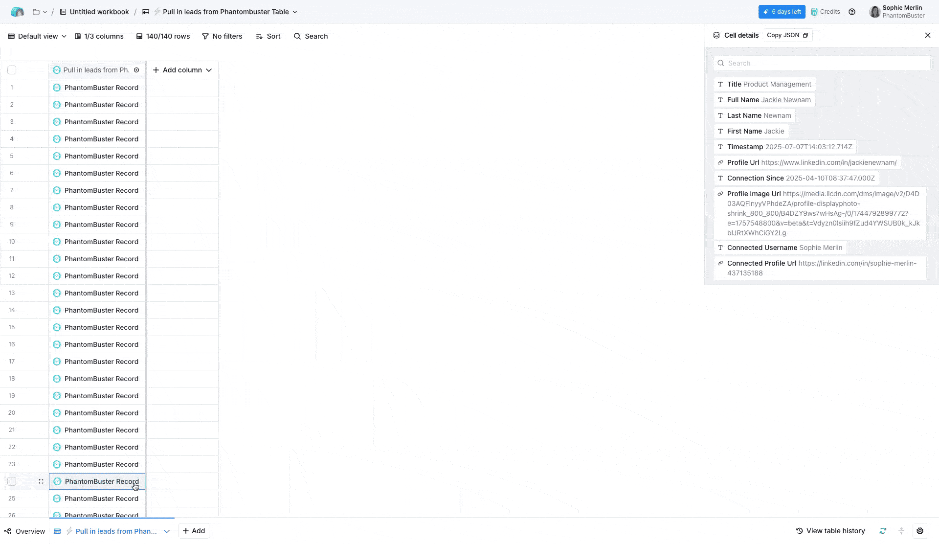This screenshot has width=939, height=544.
Task: Click PhantomBuster icon in row 8
Action: pos(57,207)
